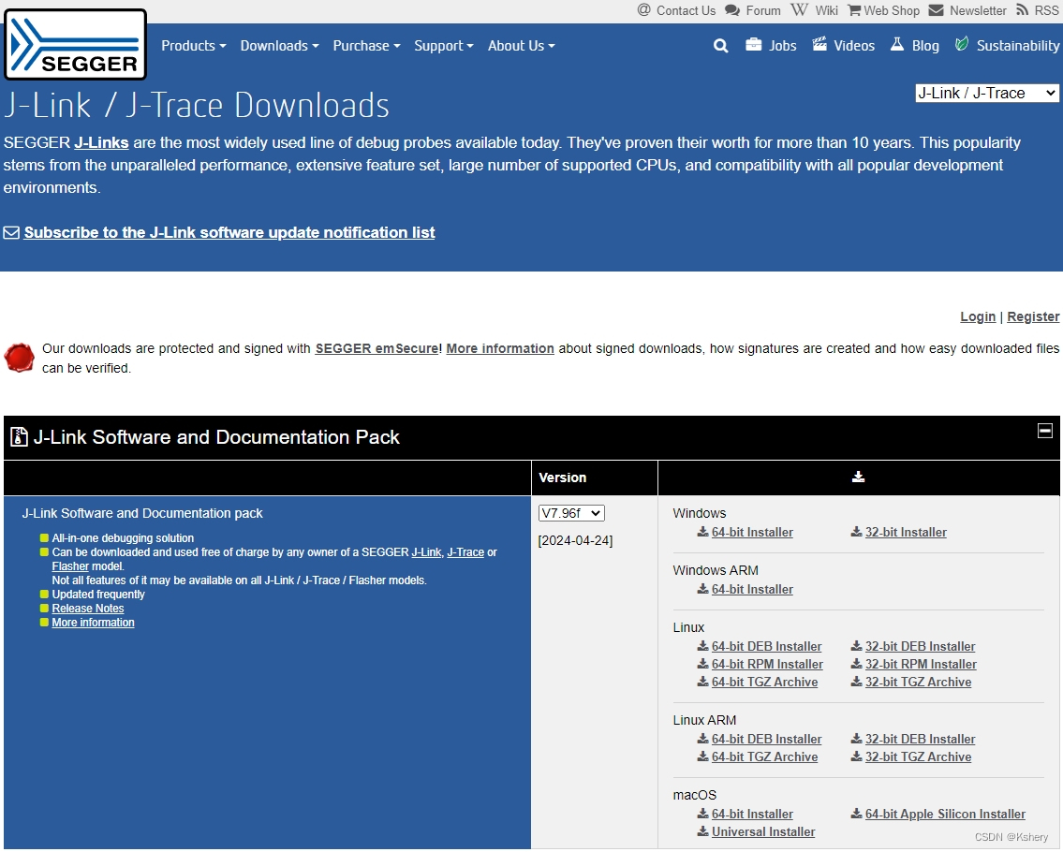Download Linux 32-bit TGZ Archive
Viewport: 1063px width, 852px height.
pos(918,682)
